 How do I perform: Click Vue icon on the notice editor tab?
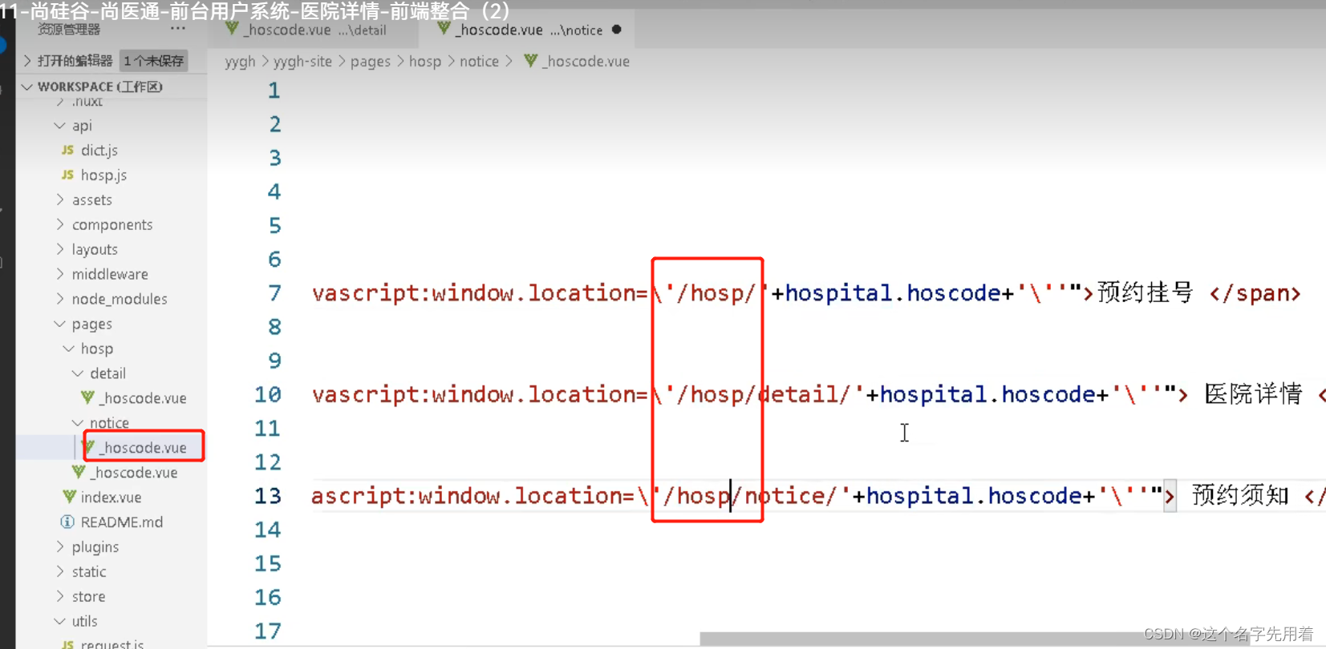(x=444, y=29)
